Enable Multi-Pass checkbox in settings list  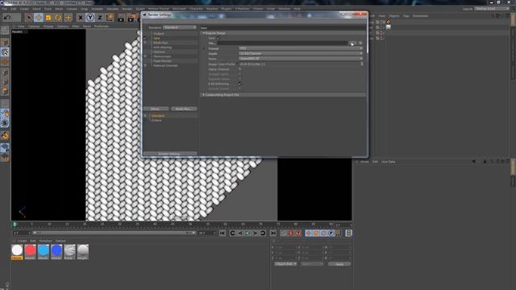pyautogui.click(x=145, y=43)
